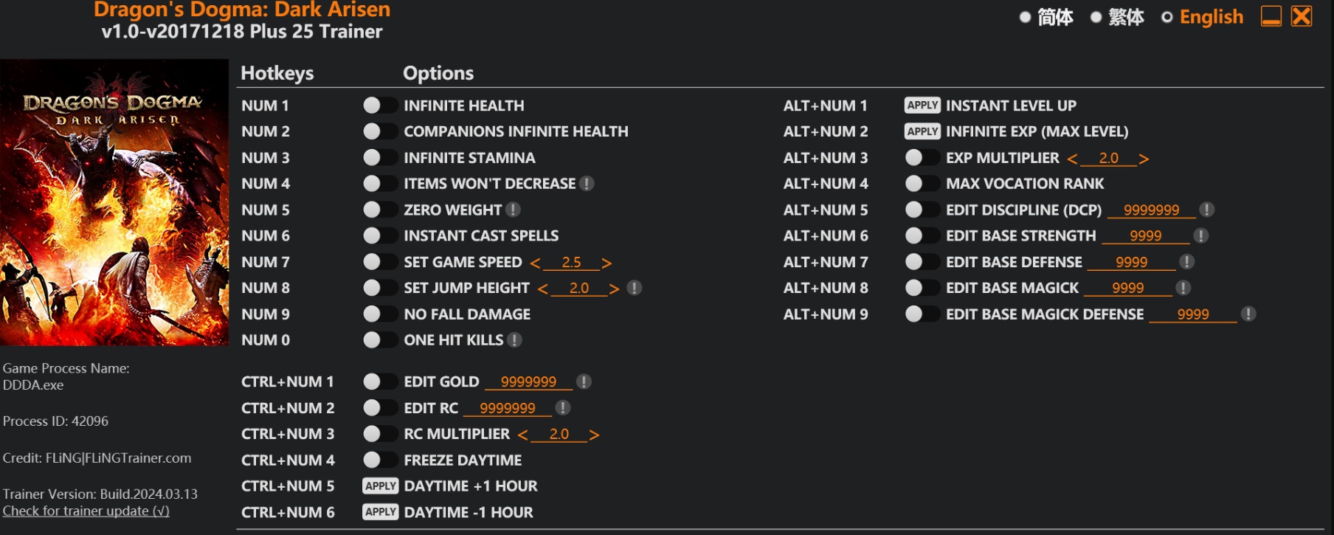Click the Edit RC value field
This screenshot has height=535, width=1334.
(x=508, y=408)
